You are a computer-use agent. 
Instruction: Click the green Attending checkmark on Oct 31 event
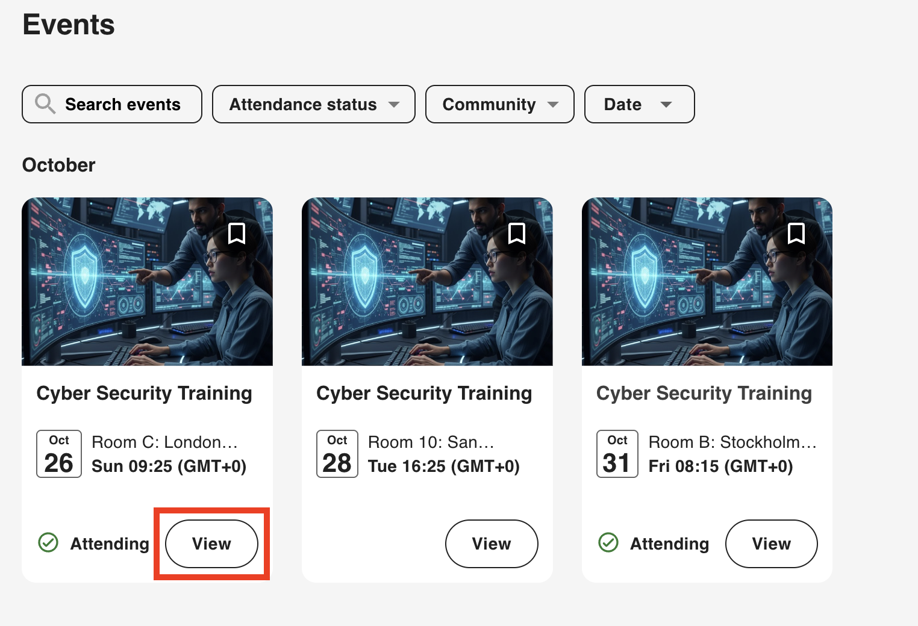[608, 543]
